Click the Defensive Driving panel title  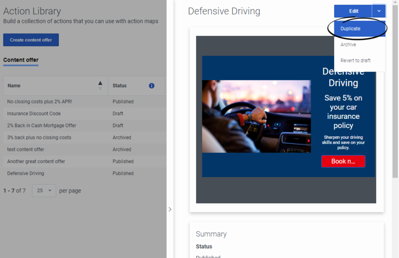click(224, 11)
